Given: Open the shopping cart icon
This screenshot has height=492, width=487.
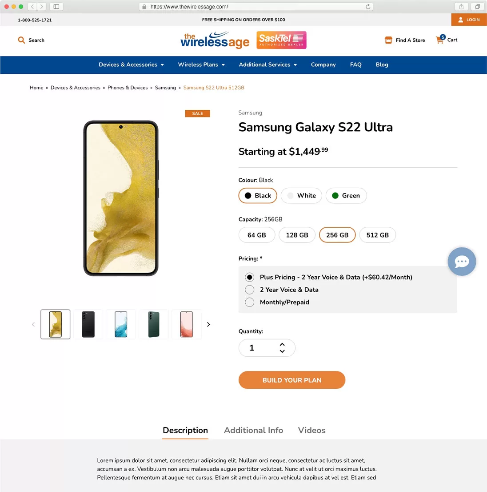Looking at the screenshot, I should click(x=440, y=40).
